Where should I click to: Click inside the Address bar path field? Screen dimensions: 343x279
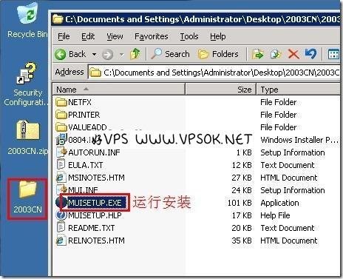point(214,73)
